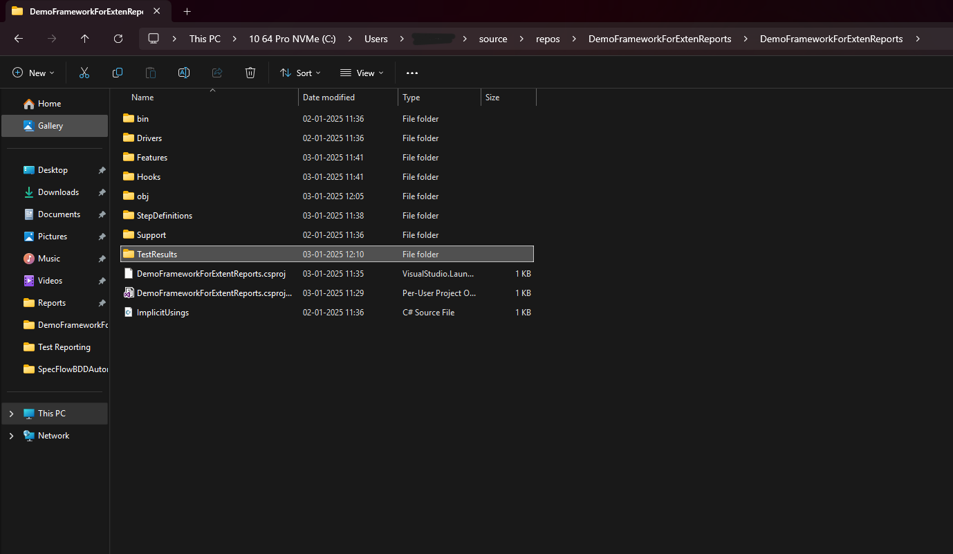This screenshot has height=554, width=953.
Task: Go forward with the right arrow
Action: pos(52,39)
